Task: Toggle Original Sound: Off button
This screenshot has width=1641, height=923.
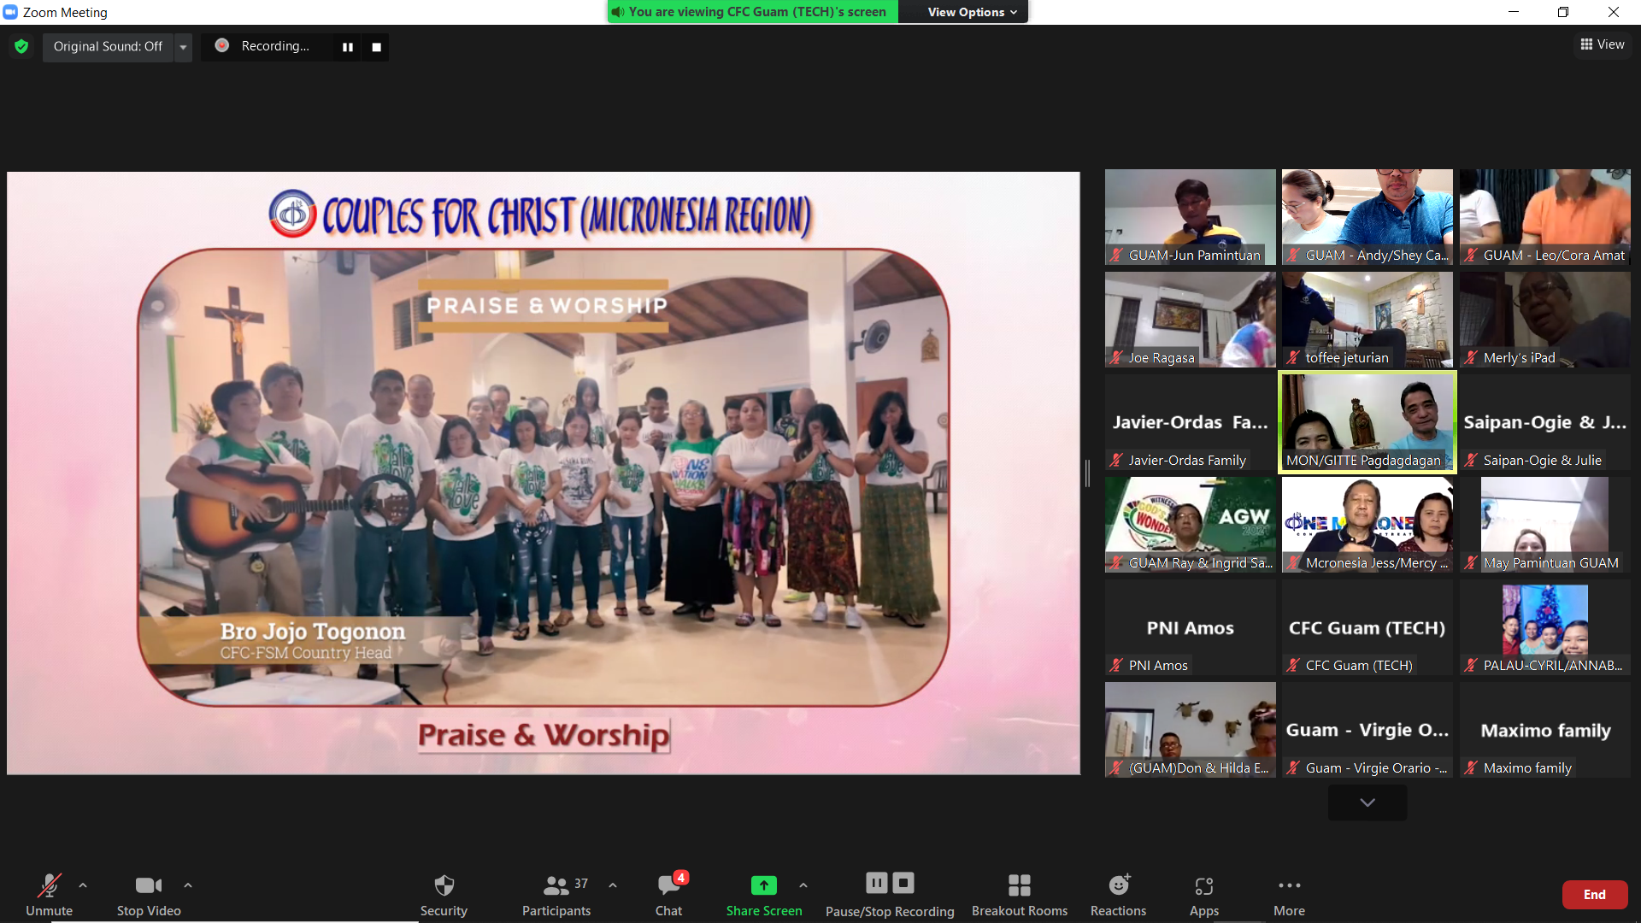Action: tap(108, 46)
